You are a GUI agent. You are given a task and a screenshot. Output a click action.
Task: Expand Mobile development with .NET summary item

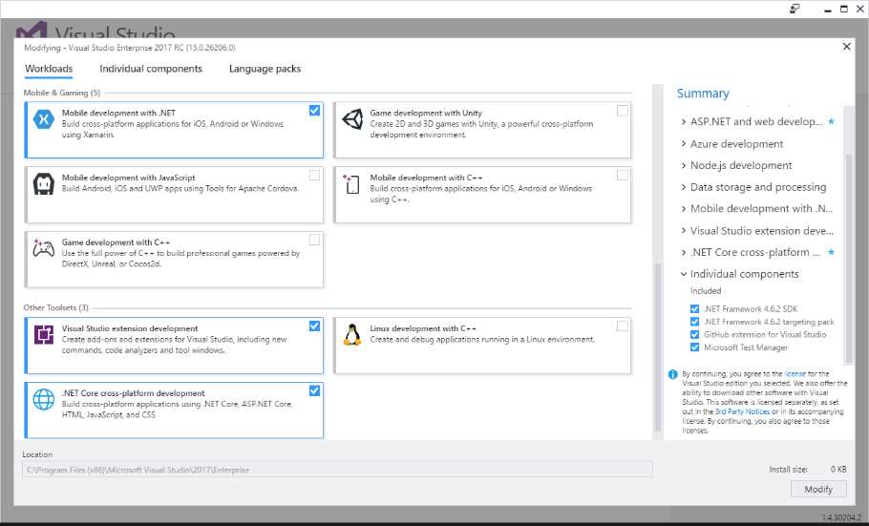(x=684, y=209)
